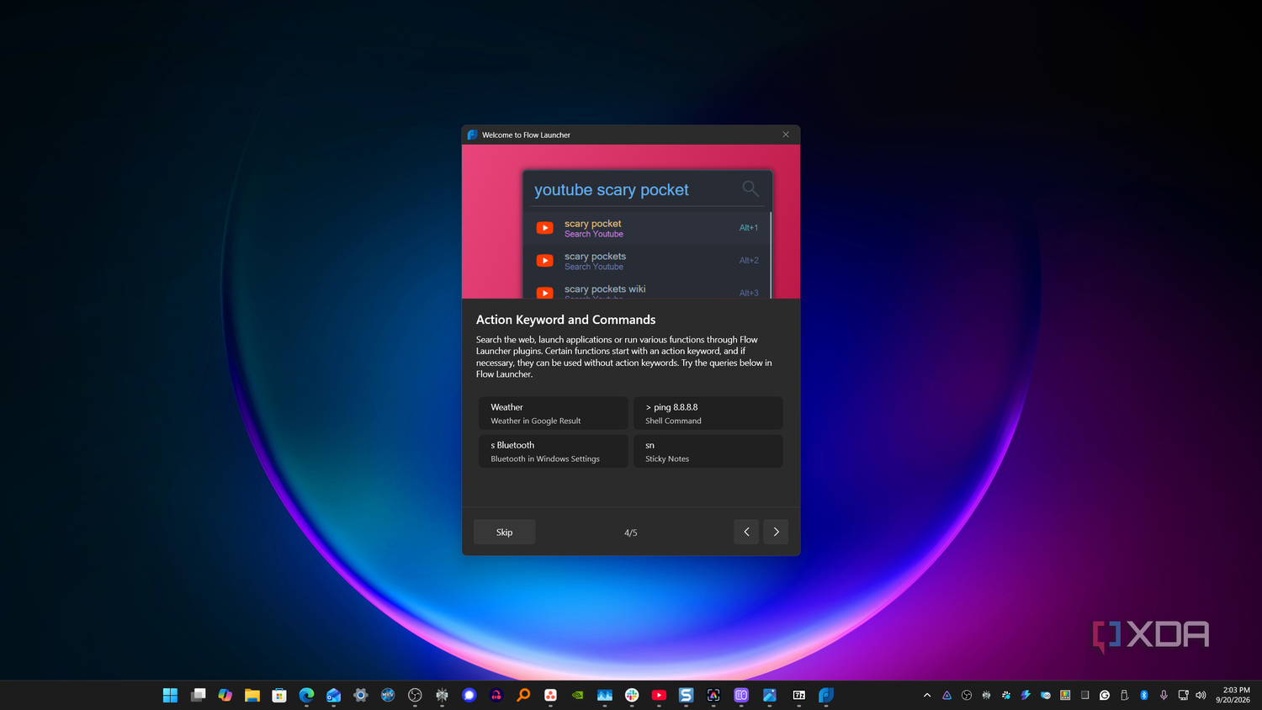Viewport: 1262px width, 710px height.
Task: Go back with the previous page arrow
Action: (x=746, y=532)
